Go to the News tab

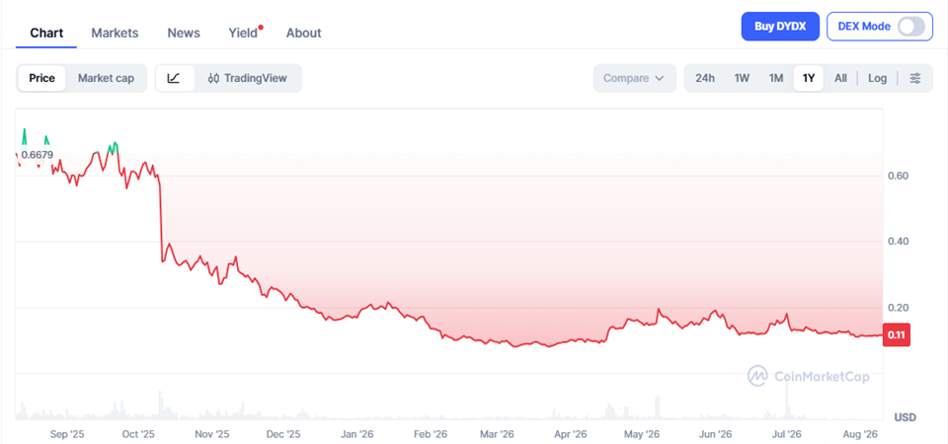[184, 33]
